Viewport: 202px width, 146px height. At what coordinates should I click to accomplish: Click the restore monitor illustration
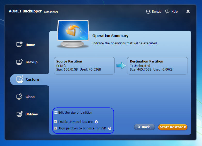point(73,34)
